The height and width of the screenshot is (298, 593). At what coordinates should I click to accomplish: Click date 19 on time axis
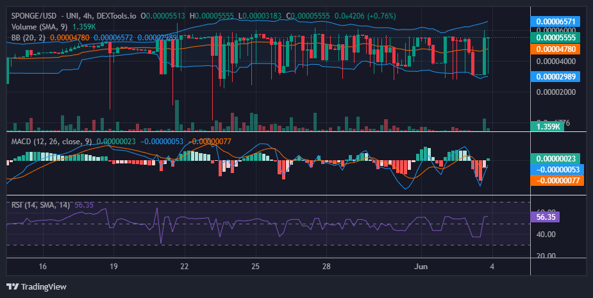(113, 267)
